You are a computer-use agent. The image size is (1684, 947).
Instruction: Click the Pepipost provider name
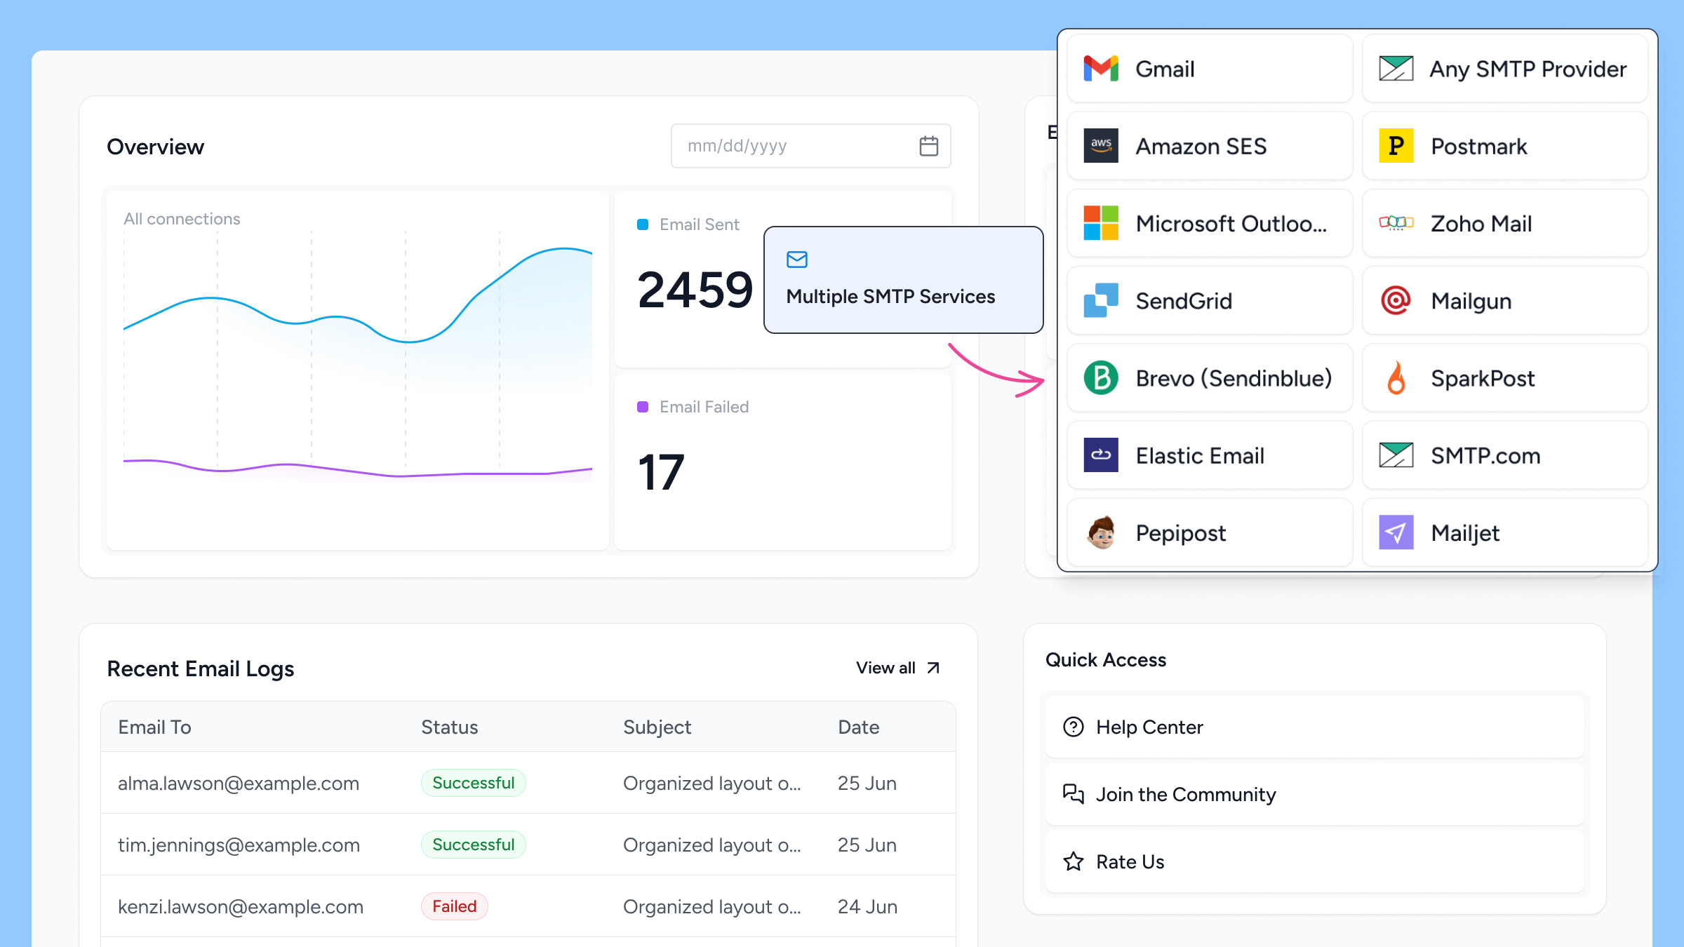(1181, 533)
